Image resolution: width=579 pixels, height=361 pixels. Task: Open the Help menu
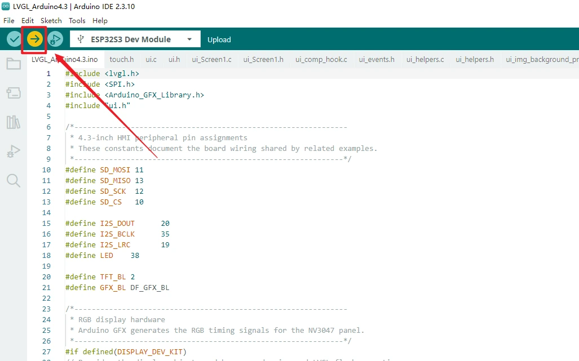tap(100, 21)
